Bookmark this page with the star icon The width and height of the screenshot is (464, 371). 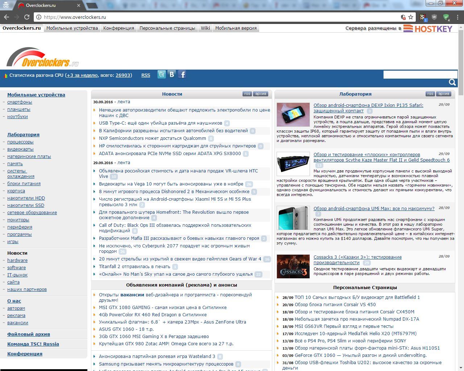(x=411, y=17)
